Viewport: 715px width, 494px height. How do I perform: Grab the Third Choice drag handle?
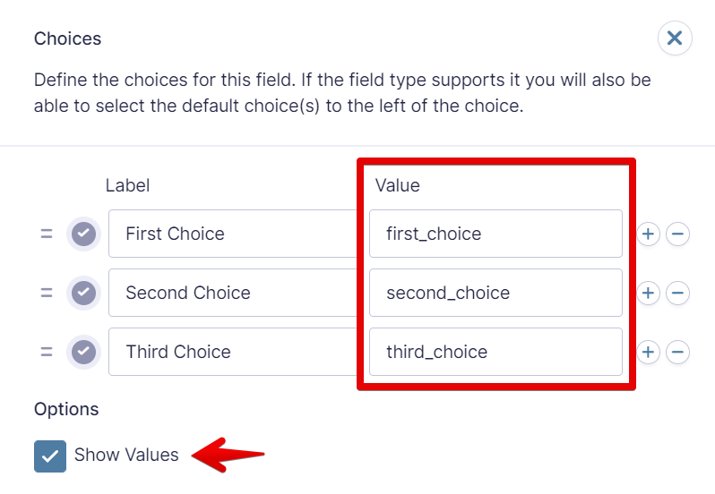(47, 352)
